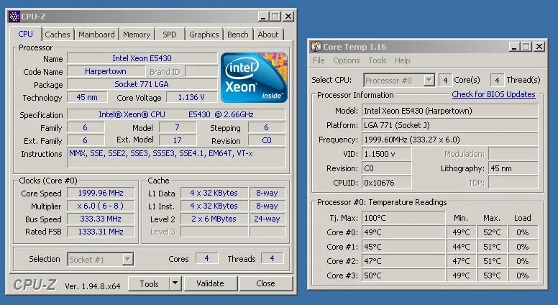Click the Level 2 value 2 x 6 MBytes

(214, 219)
